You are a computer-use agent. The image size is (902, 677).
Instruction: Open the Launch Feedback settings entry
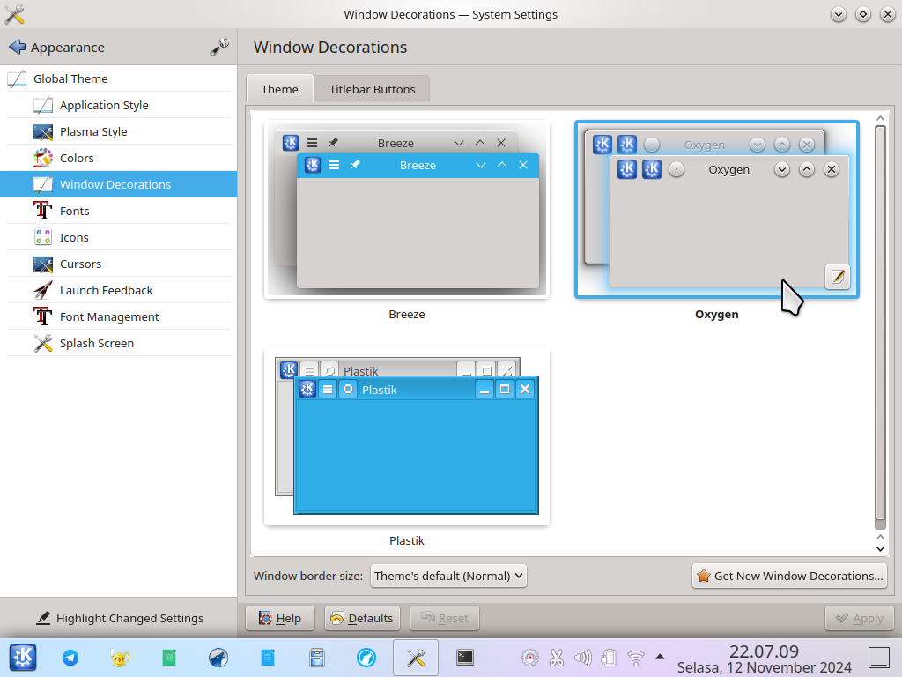tap(119, 291)
